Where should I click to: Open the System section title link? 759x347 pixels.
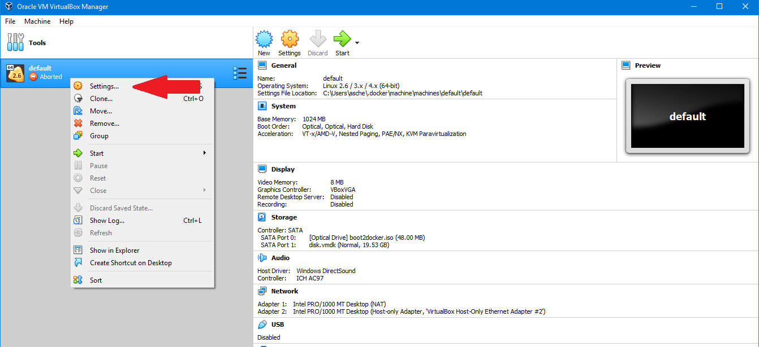pyautogui.click(x=283, y=106)
